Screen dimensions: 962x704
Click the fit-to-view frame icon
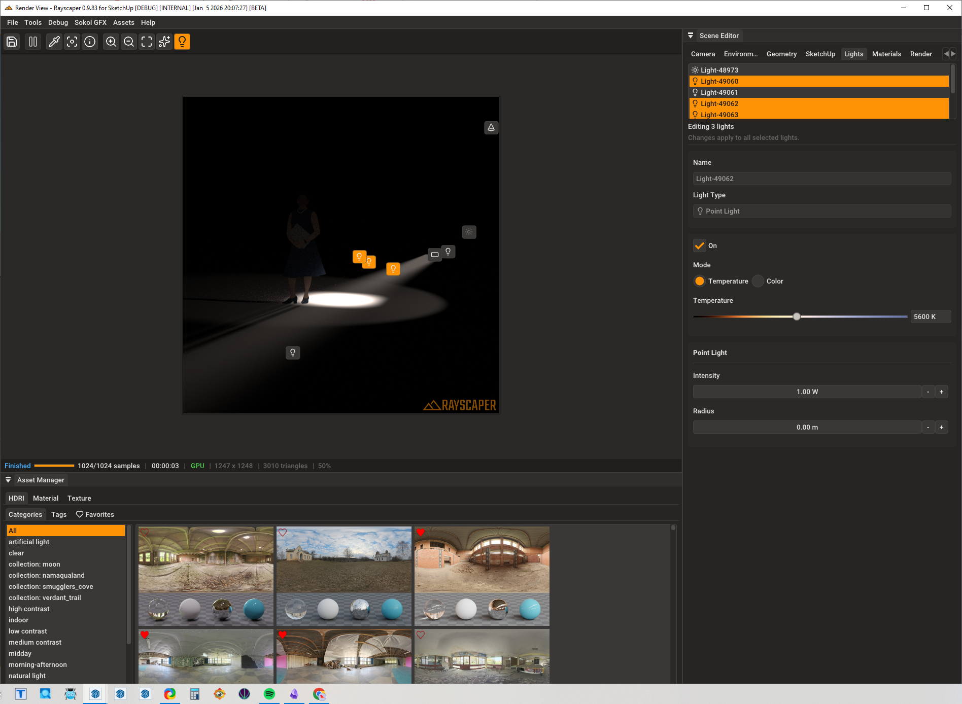[147, 42]
